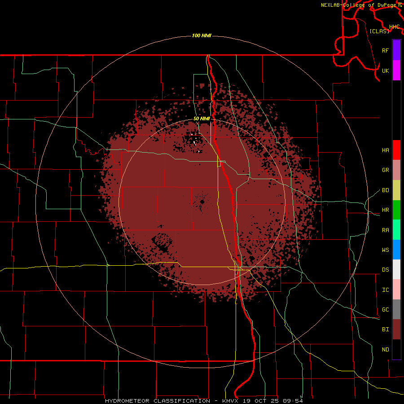Click the white DS legend swatch
This screenshot has width=404, height=404.
point(396,269)
